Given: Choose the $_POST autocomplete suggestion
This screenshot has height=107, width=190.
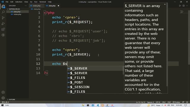Looking at the screenshot, I should [x=95, y=82].
